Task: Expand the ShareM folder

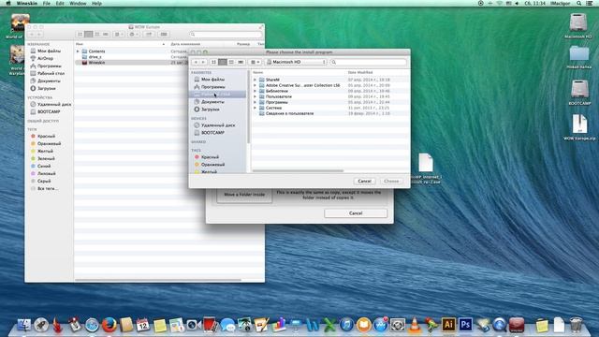Action: 255,80
